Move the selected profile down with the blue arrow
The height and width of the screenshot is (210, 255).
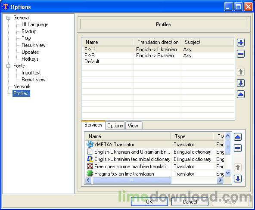(x=241, y=83)
